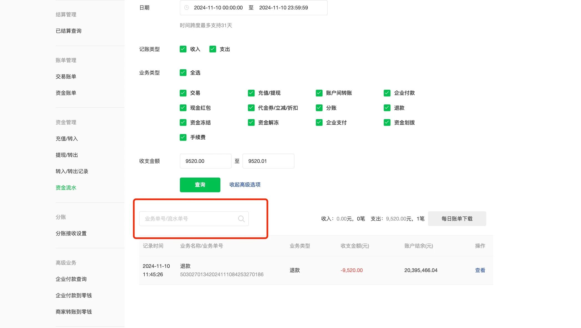Image resolution: width=581 pixels, height=328 pixels.
Task: Collapse advanced options via 收起高级选项
Action: (245, 185)
